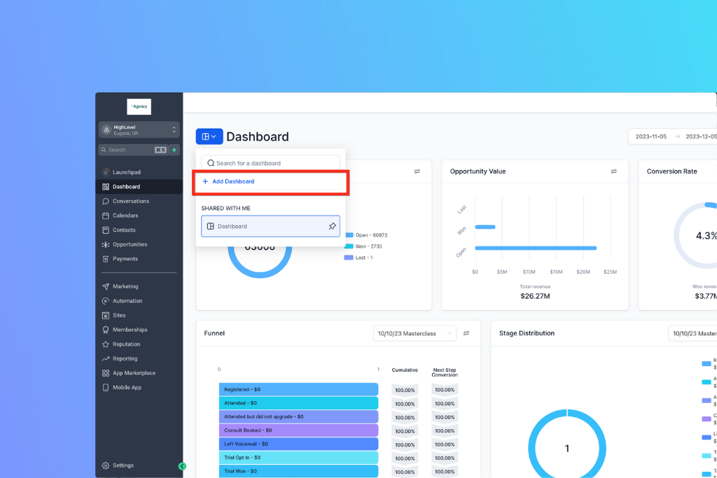717x478 pixels.
Task: Click Add Dashboard
Action: point(233,182)
